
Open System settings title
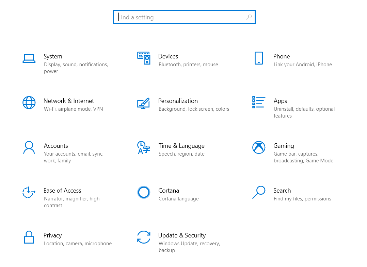(53, 56)
